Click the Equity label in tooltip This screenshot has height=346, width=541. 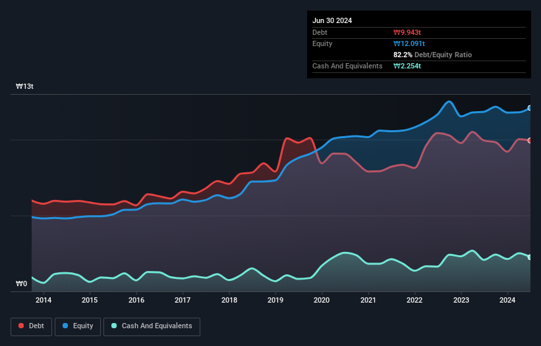[x=322, y=43]
